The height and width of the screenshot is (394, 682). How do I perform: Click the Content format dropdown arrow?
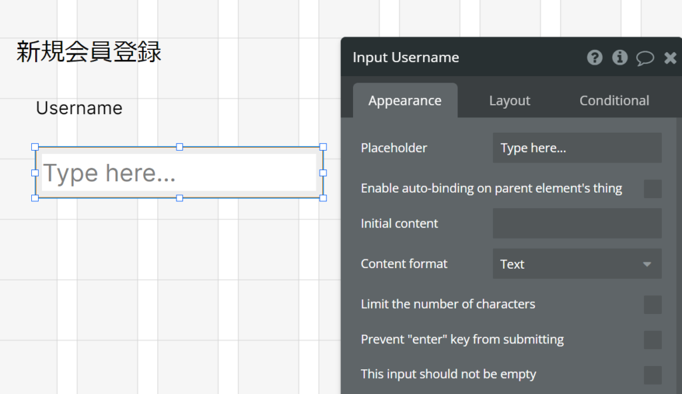pos(647,264)
